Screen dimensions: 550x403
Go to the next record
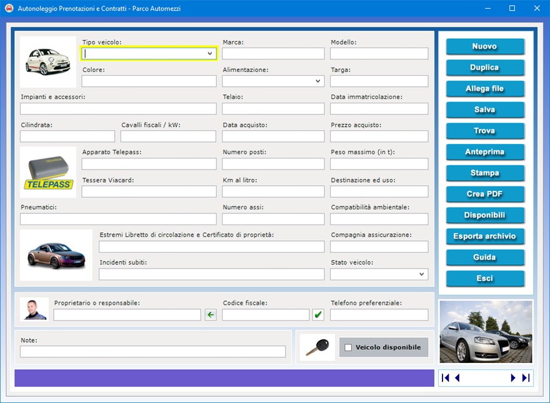(513, 378)
